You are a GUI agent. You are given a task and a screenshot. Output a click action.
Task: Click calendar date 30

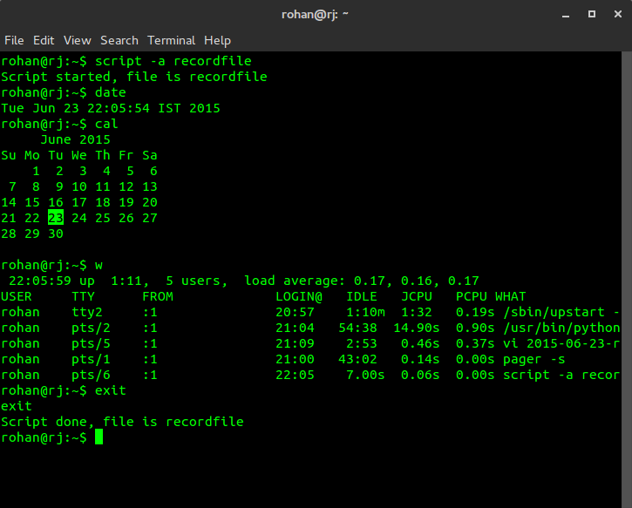[56, 234]
